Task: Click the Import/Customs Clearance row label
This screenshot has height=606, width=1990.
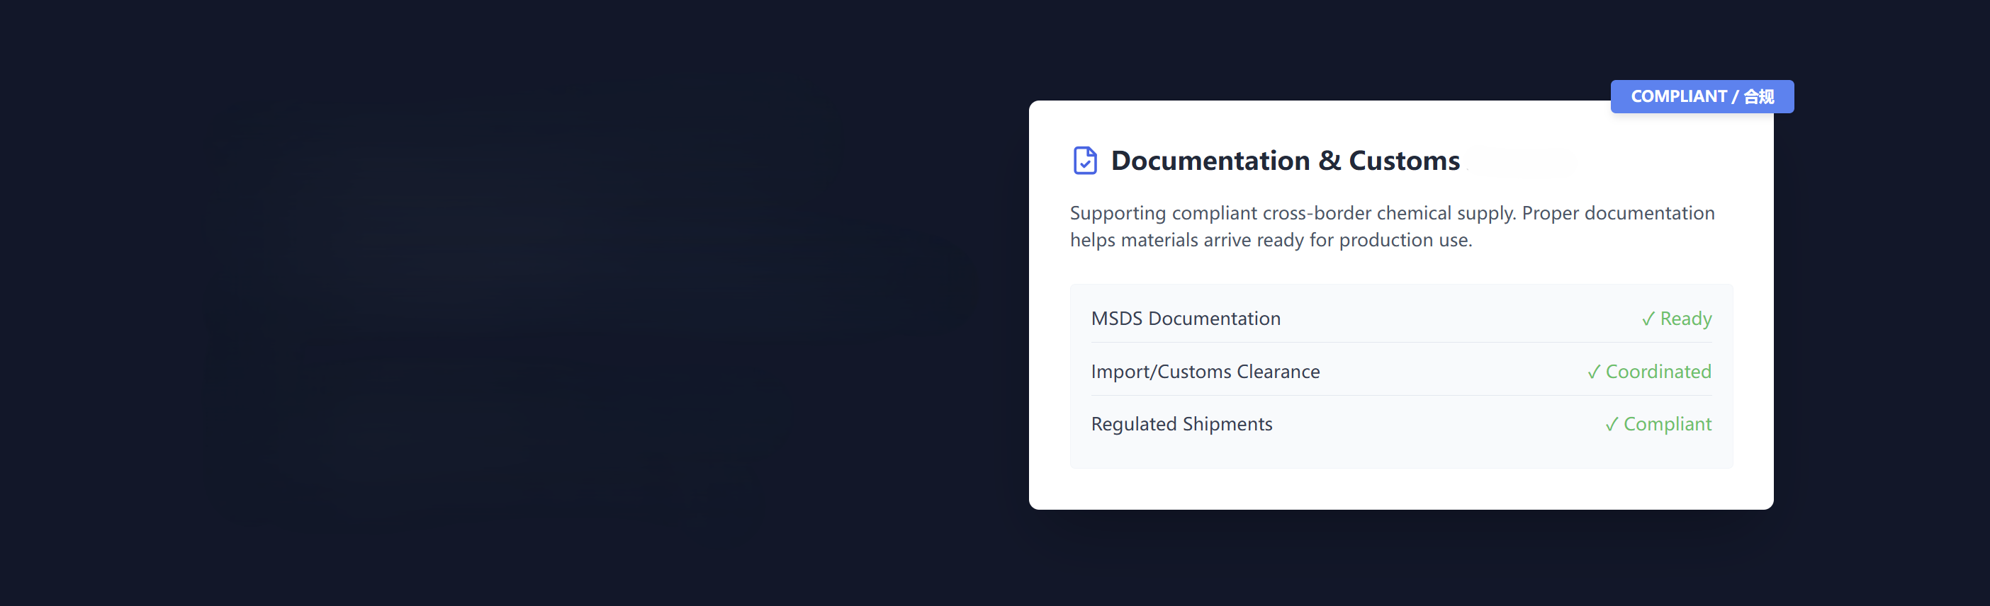Action: pyautogui.click(x=1204, y=372)
